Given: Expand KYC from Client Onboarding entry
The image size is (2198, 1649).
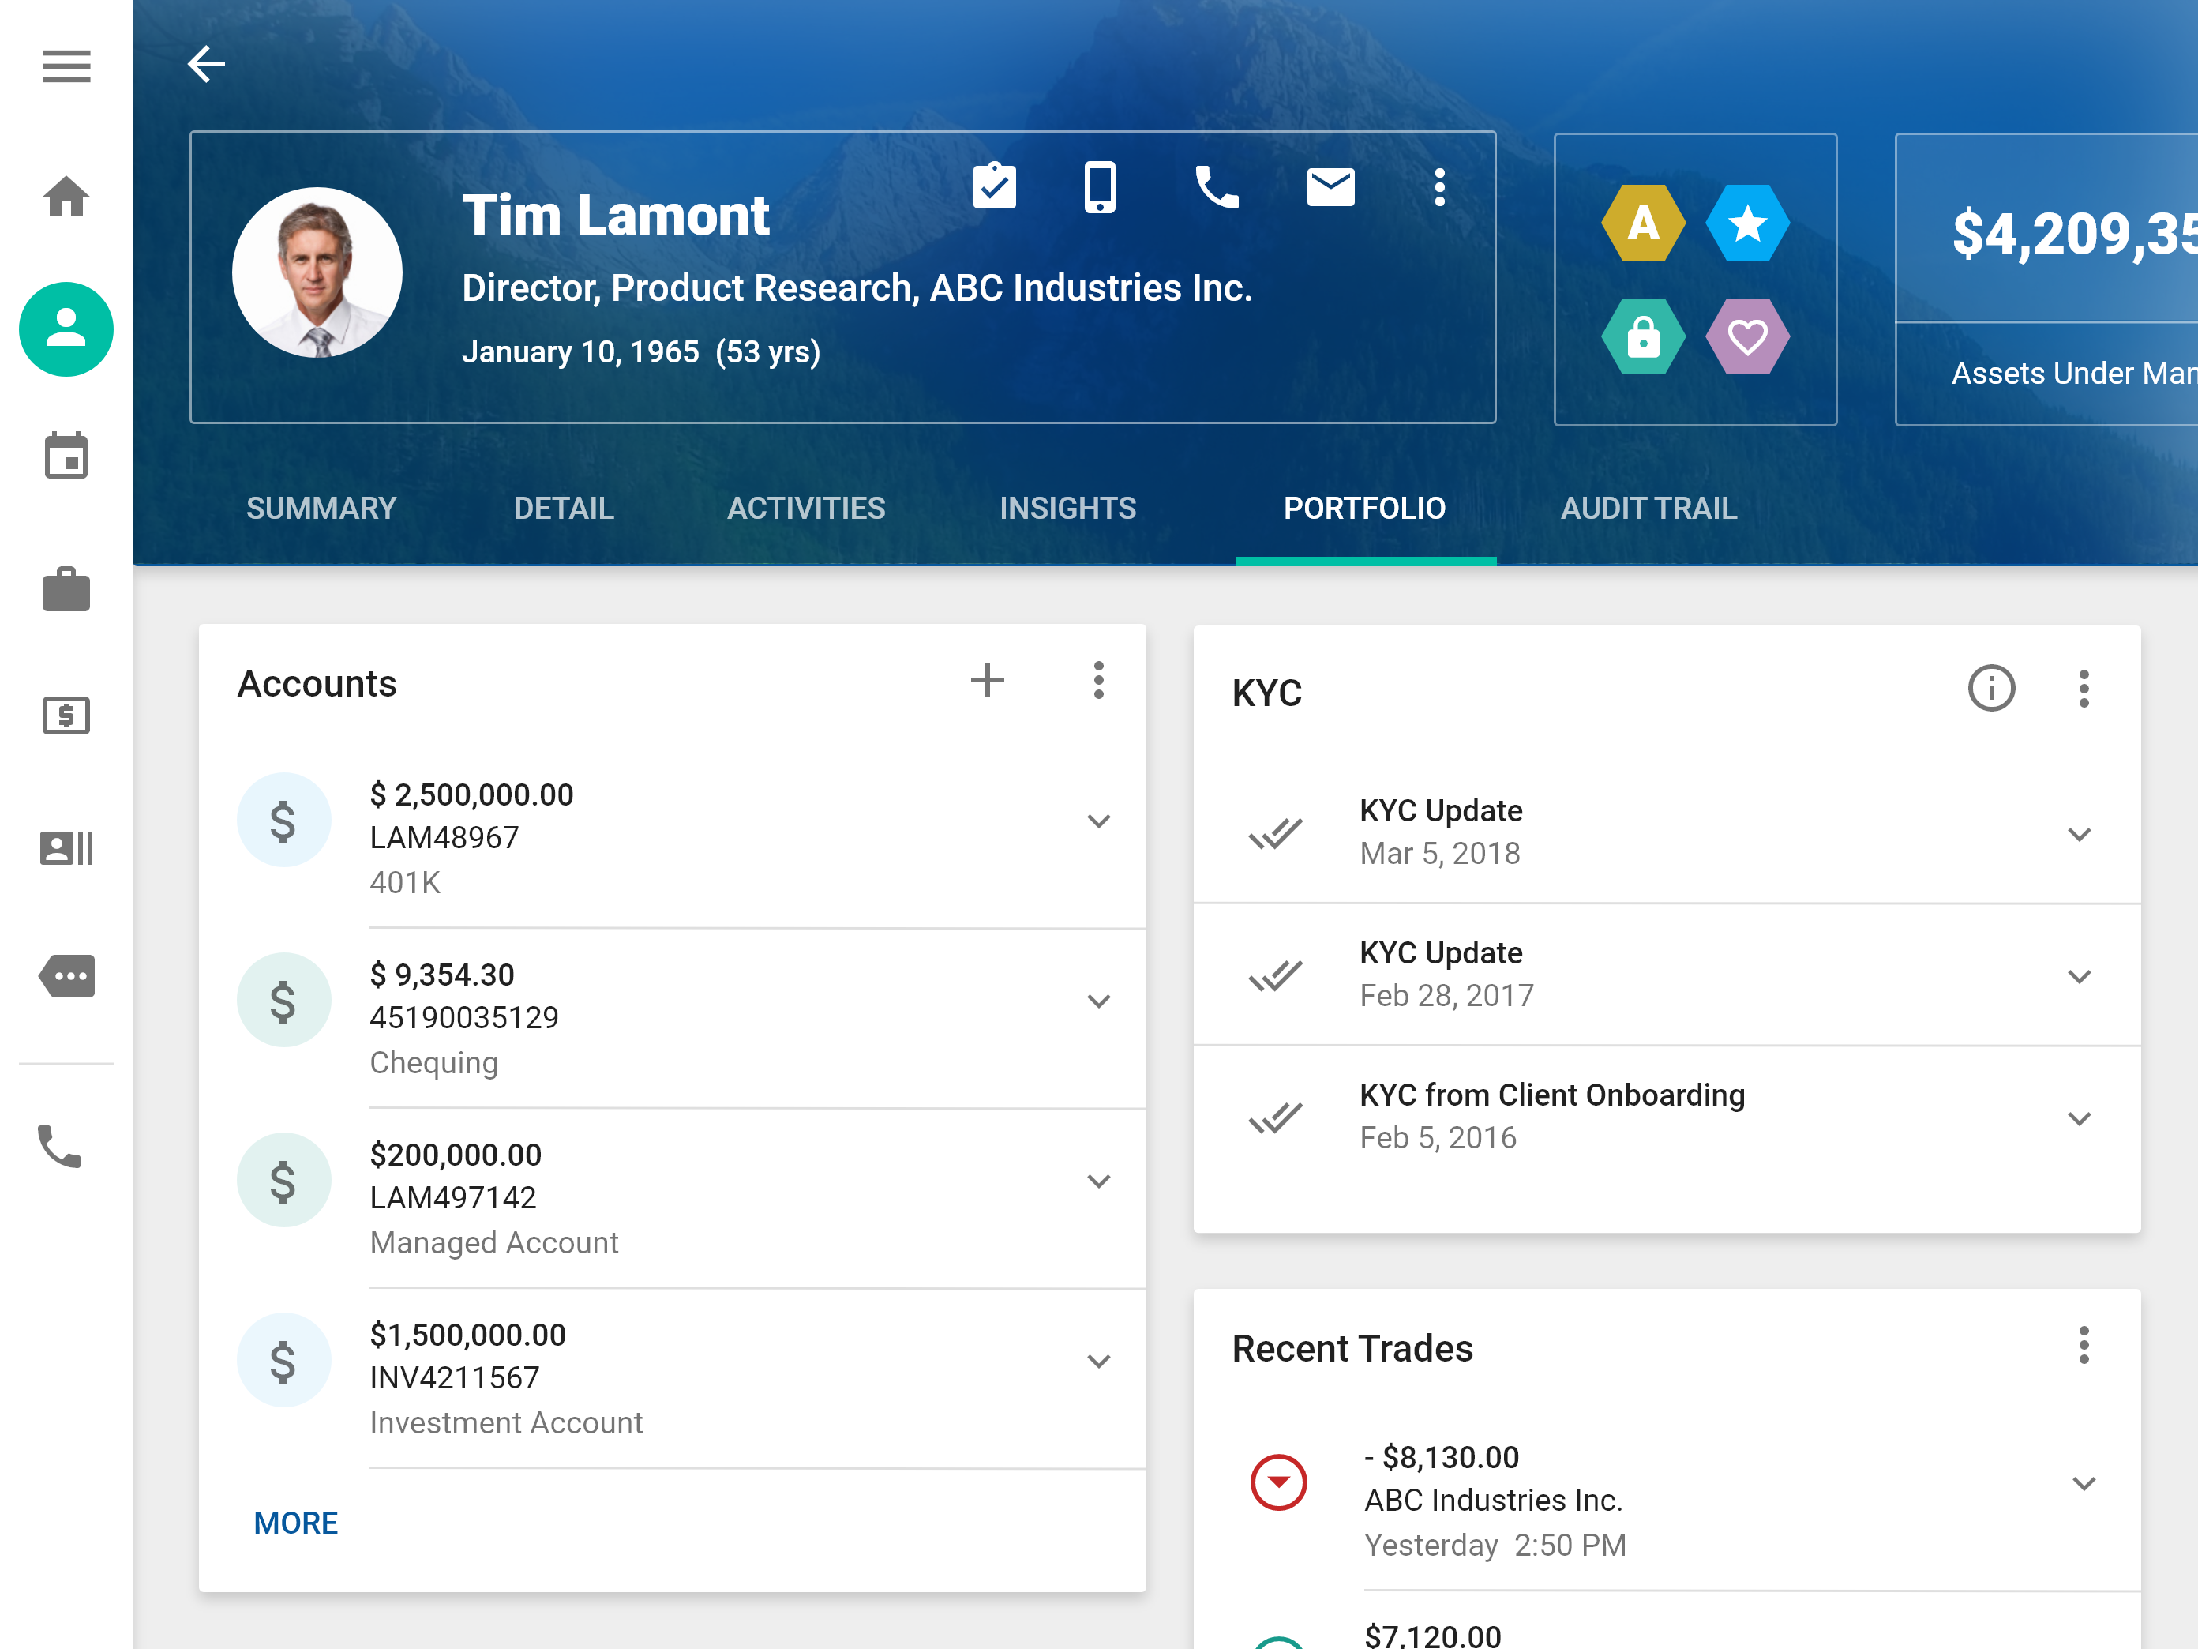Looking at the screenshot, I should tap(2079, 1118).
